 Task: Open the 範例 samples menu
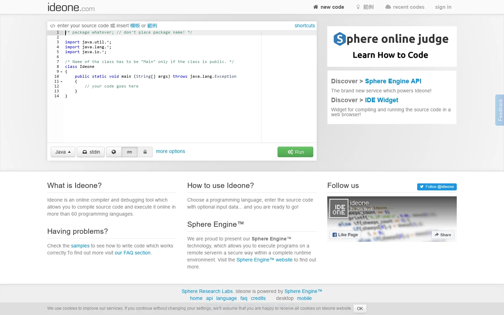click(365, 7)
